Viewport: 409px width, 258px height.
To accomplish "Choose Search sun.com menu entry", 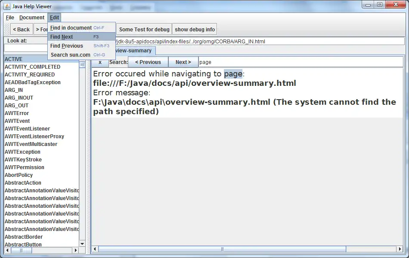I will click(x=81, y=55).
